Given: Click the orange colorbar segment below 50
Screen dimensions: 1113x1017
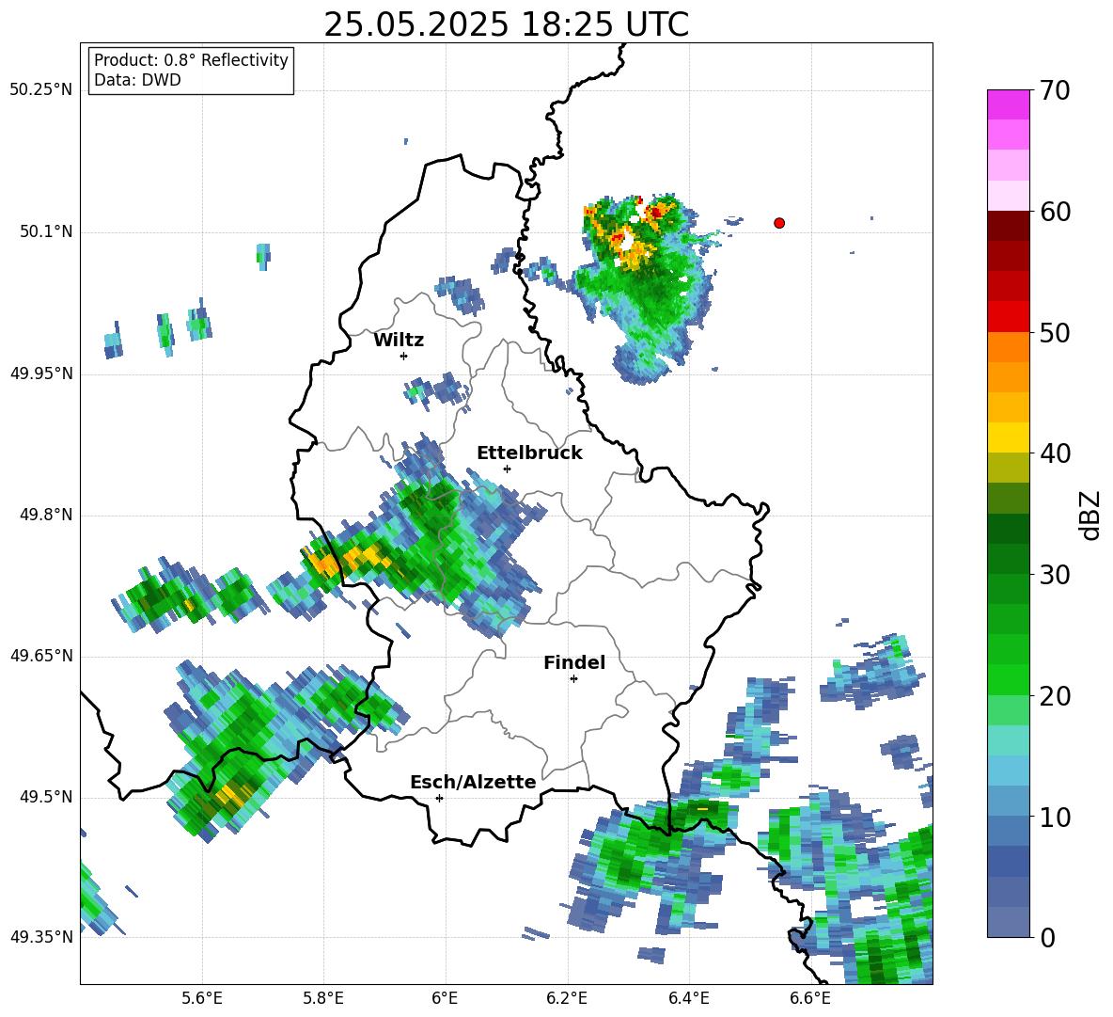Looking at the screenshot, I should click(1008, 347).
